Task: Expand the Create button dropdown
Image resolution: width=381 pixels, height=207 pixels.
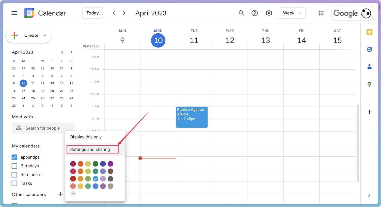Action: tap(45, 35)
